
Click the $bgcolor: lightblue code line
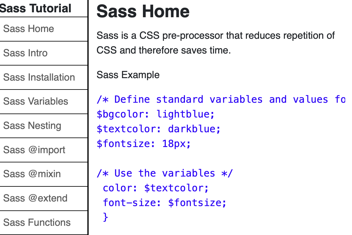156,114
